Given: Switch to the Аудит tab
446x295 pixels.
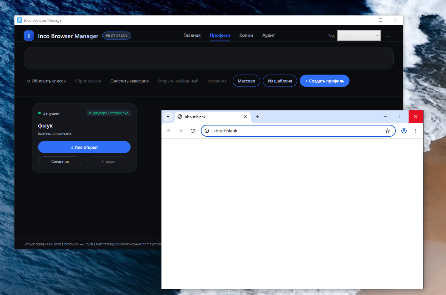Looking at the screenshot, I should (268, 35).
